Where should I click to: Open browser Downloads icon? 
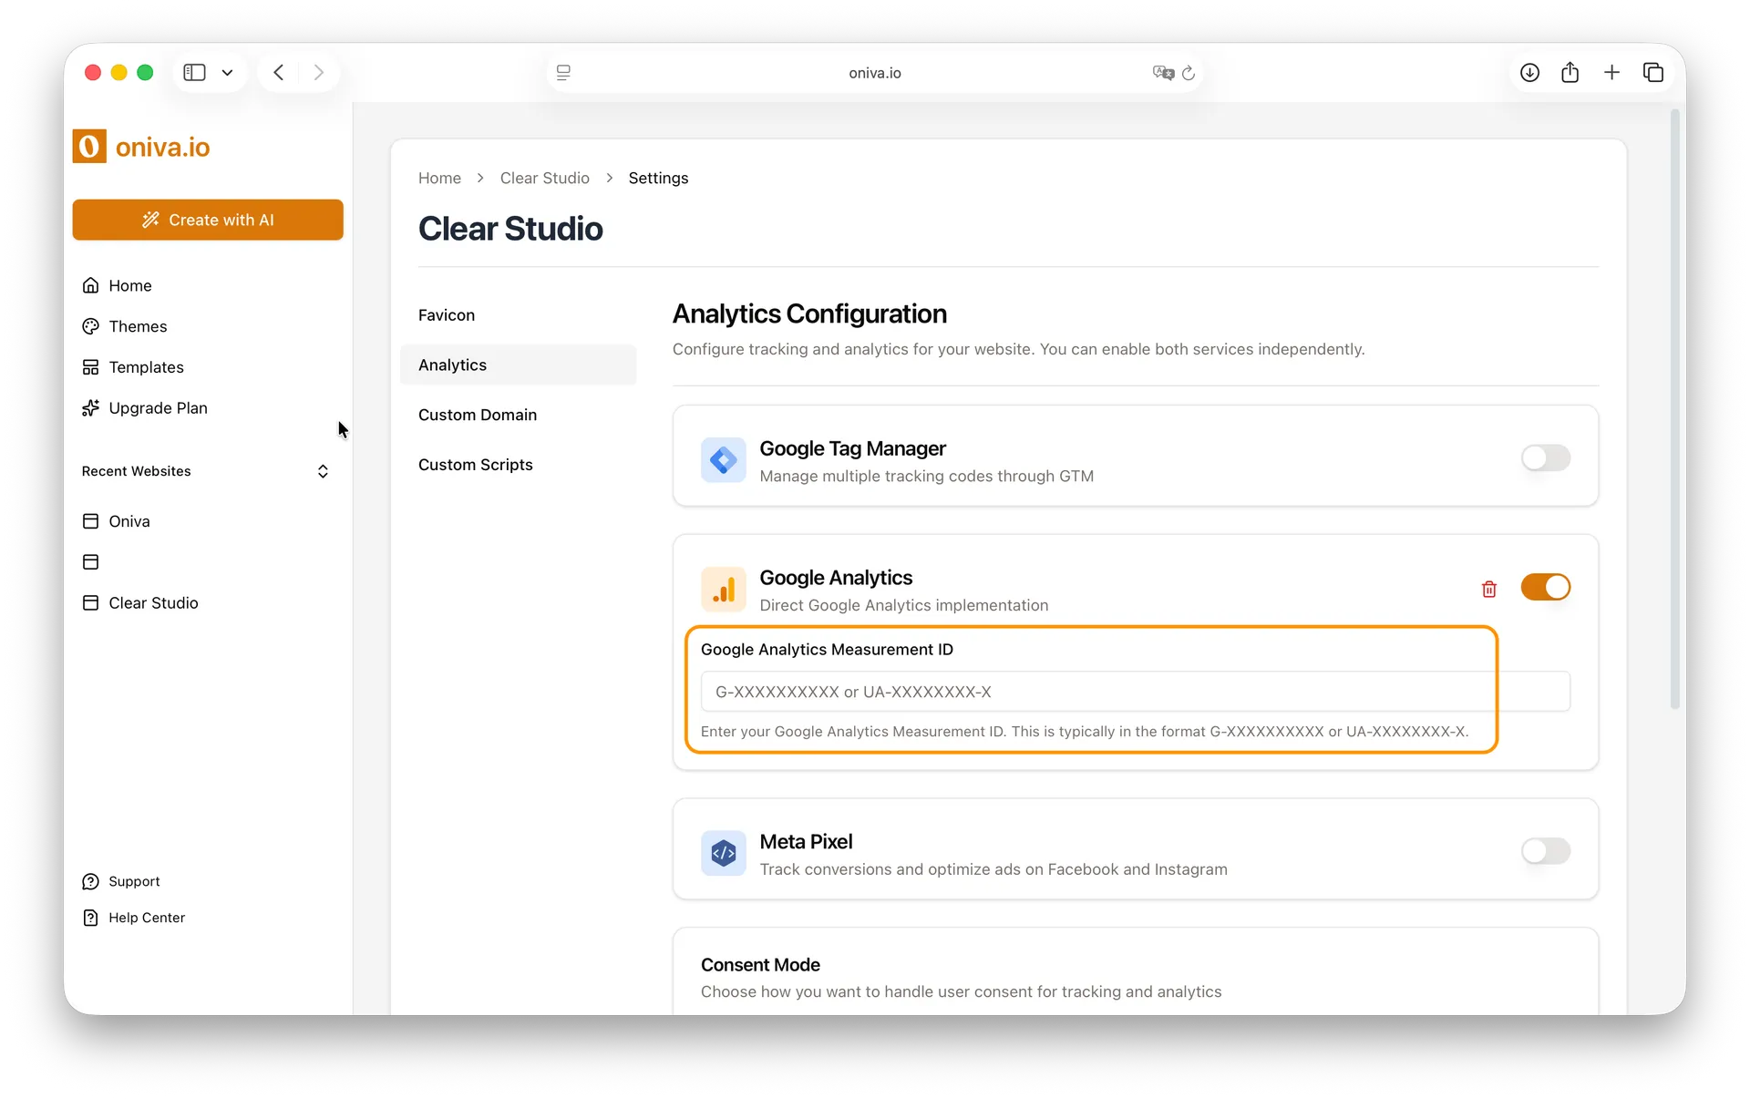point(1529,72)
